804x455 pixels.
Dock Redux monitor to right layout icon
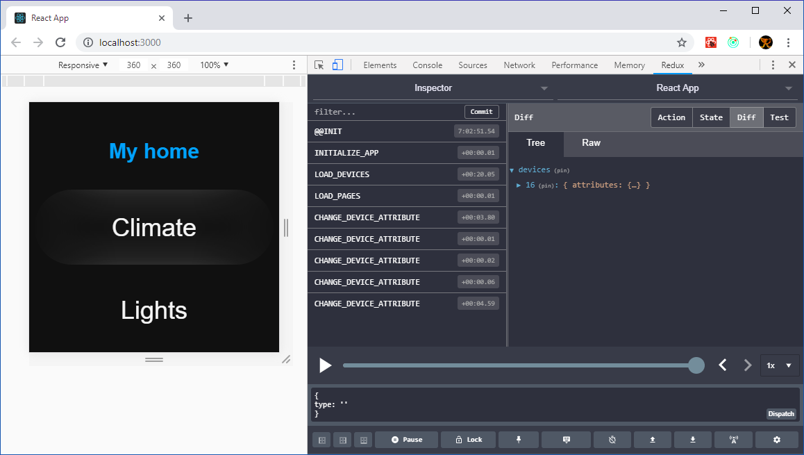tap(343, 440)
